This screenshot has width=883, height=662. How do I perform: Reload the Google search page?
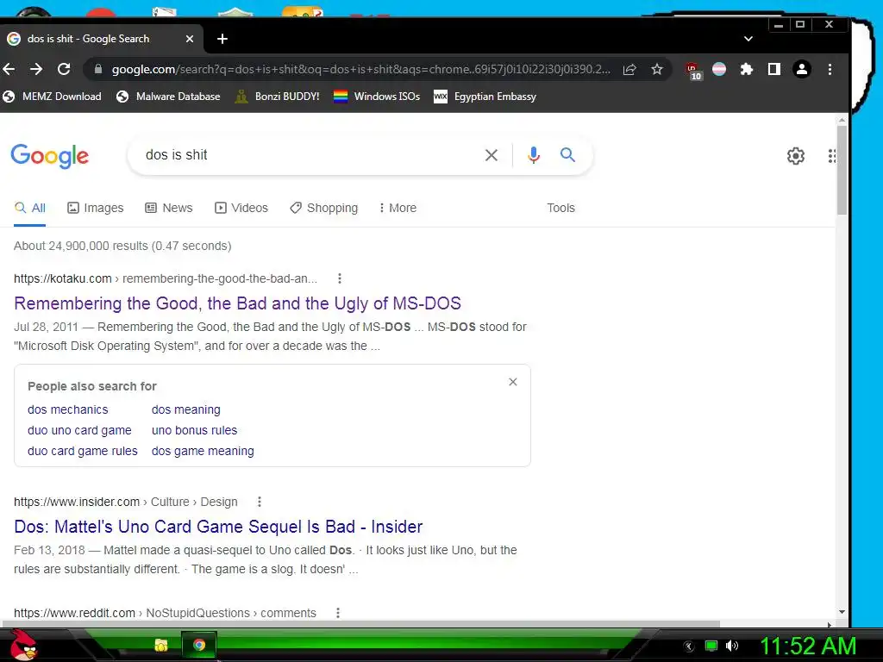[x=64, y=69]
